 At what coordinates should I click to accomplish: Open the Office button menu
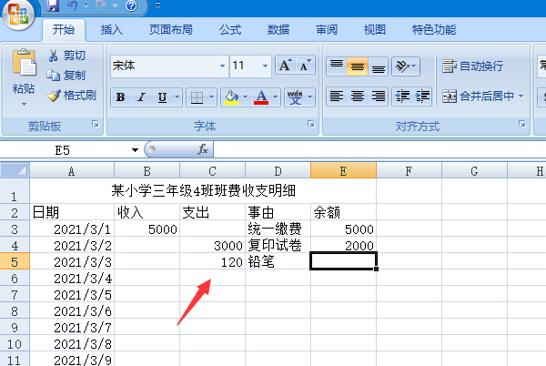(x=18, y=14)
